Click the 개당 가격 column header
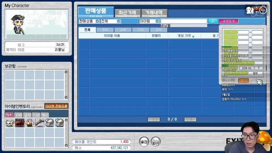The width and height of the screenshot is (272, 153). click(x=184, y=36)
